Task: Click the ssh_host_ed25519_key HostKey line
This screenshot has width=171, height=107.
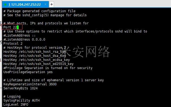Action: 39,64
